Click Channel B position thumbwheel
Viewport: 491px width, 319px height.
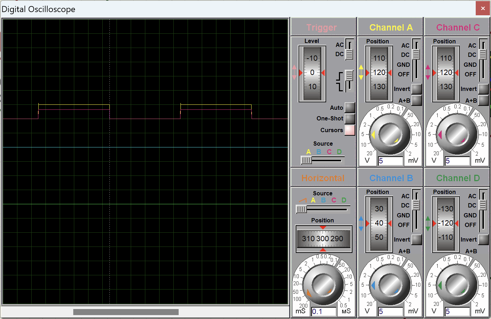pos(379,224)
